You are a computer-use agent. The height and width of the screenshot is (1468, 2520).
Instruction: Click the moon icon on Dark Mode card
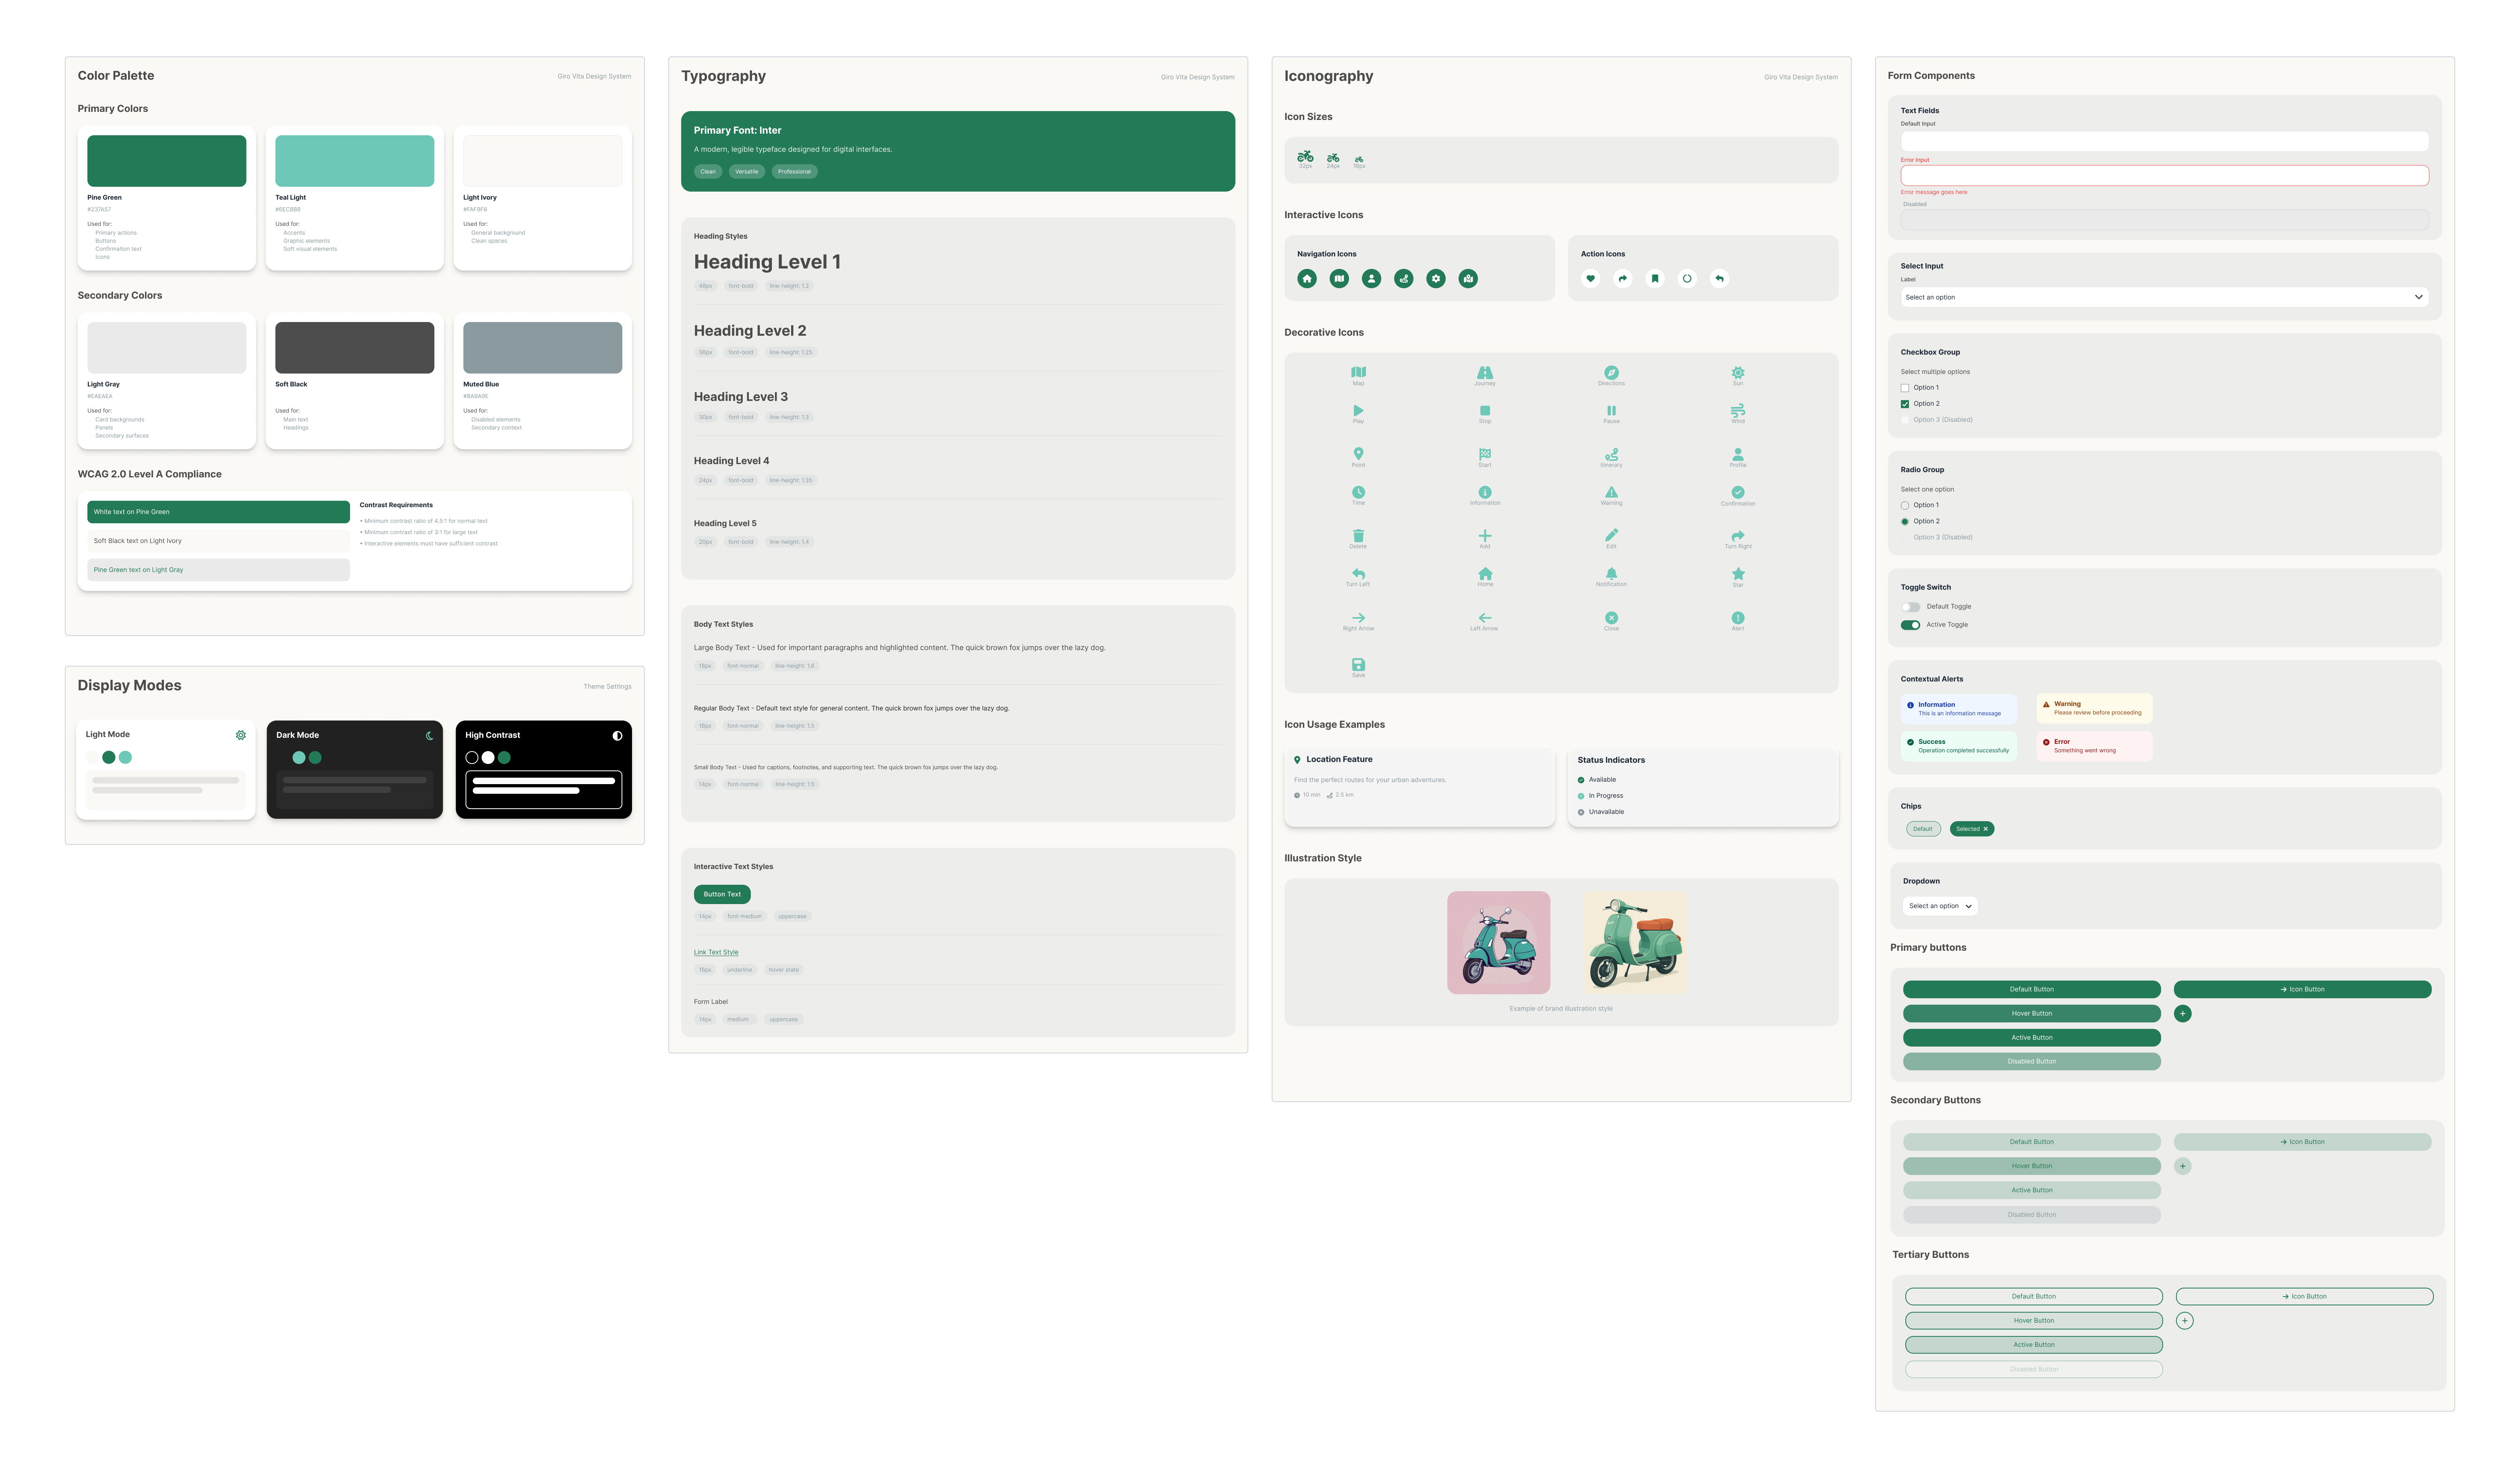pyautogui.click(x=429, y=735)
